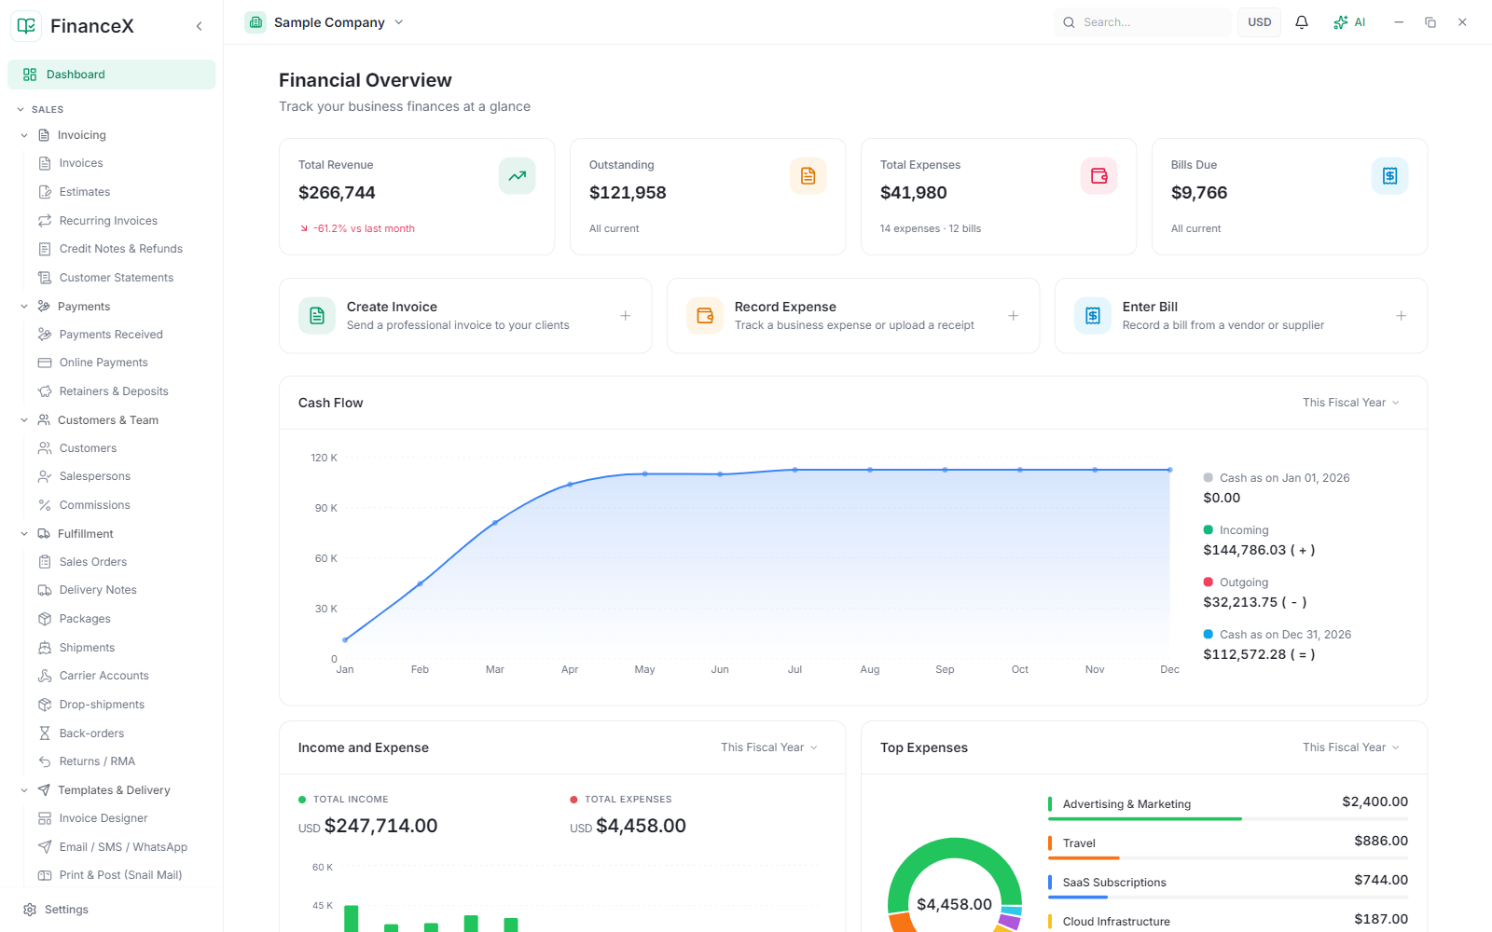Screen dimensions: 1492x932
Task: Click the Record Expense card icon
Action: coord(705,316)
